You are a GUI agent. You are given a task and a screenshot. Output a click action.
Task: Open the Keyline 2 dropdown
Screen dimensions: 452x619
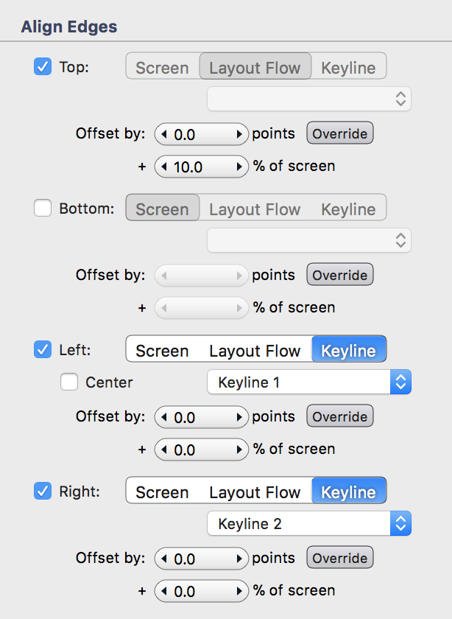308,524
